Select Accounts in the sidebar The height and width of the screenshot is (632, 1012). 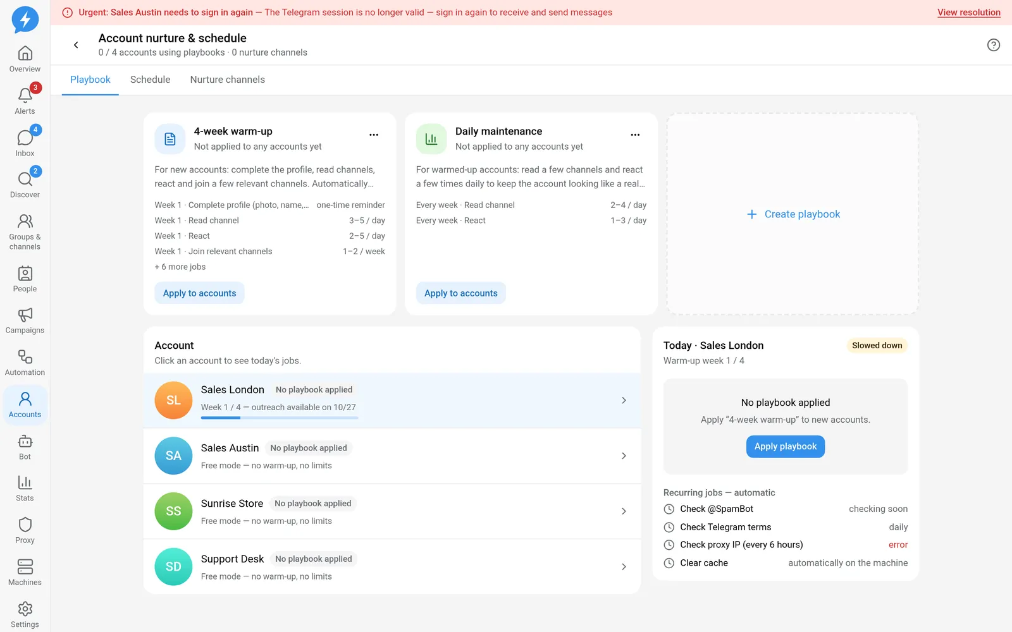click(25, 405)
